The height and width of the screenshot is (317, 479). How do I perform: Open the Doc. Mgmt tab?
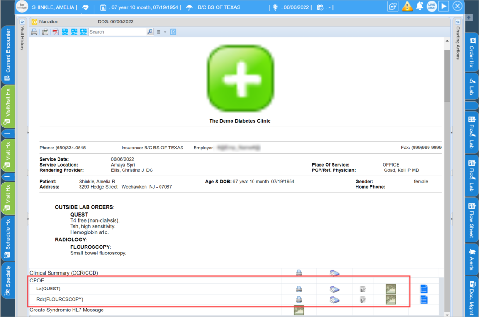pyautogui.click(x=472, y=296)
